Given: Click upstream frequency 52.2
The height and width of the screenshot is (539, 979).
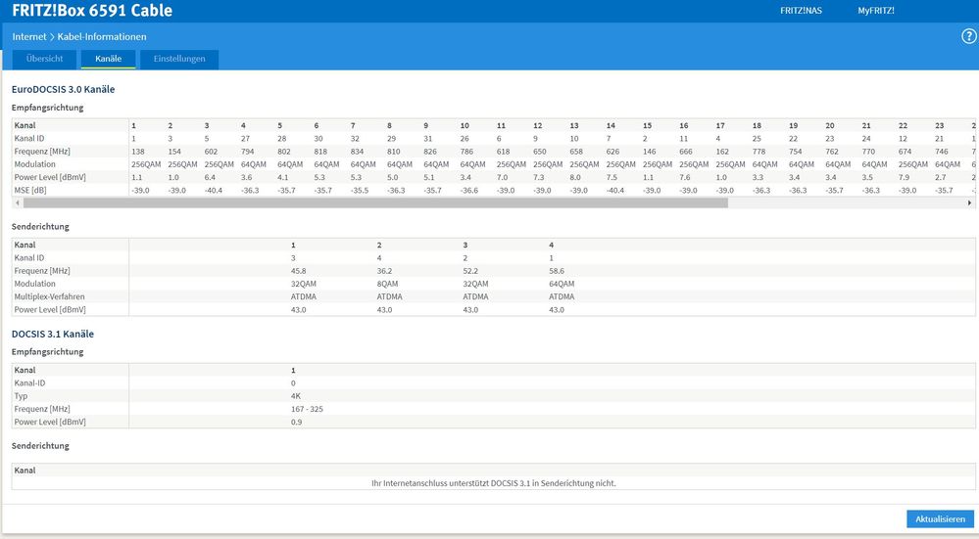Looking at the screenshot, I should (470, 271).
